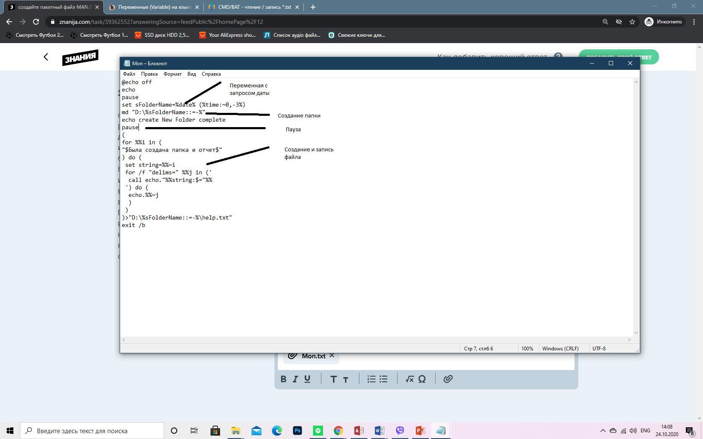Viewport: 703px width, 439px height.
Task: Apply the small heading text style
Action: tap(346, 380)
